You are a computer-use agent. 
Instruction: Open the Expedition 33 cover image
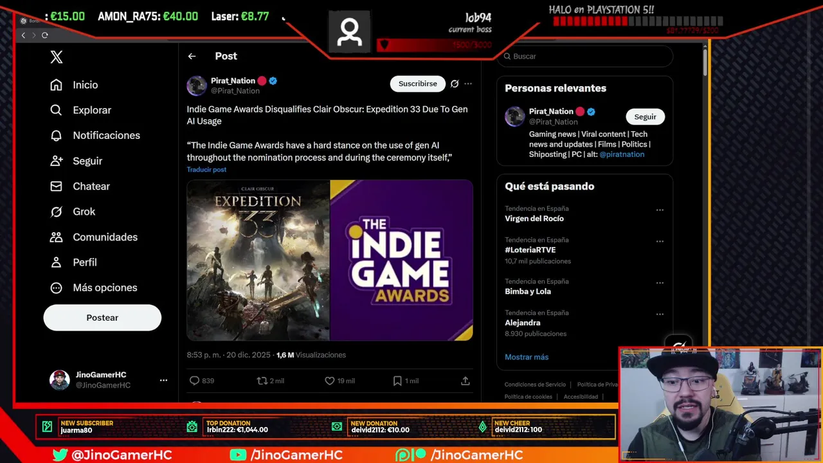pos(258,260)
